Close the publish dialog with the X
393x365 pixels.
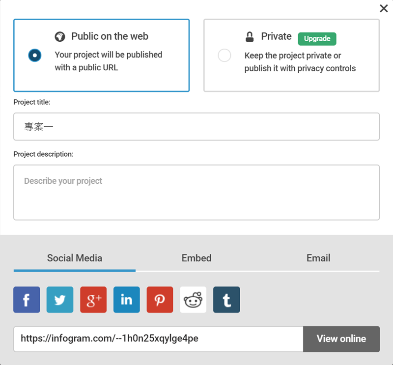coord(384,8)
